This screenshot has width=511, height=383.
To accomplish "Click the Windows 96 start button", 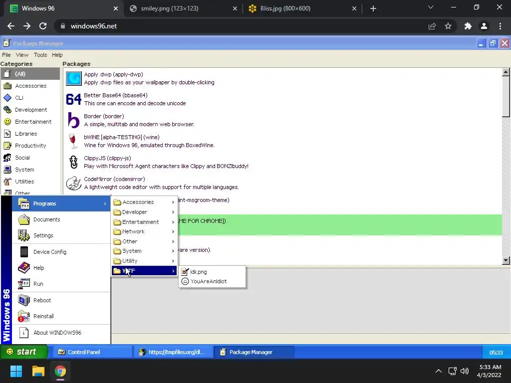I will pos(24,352).
